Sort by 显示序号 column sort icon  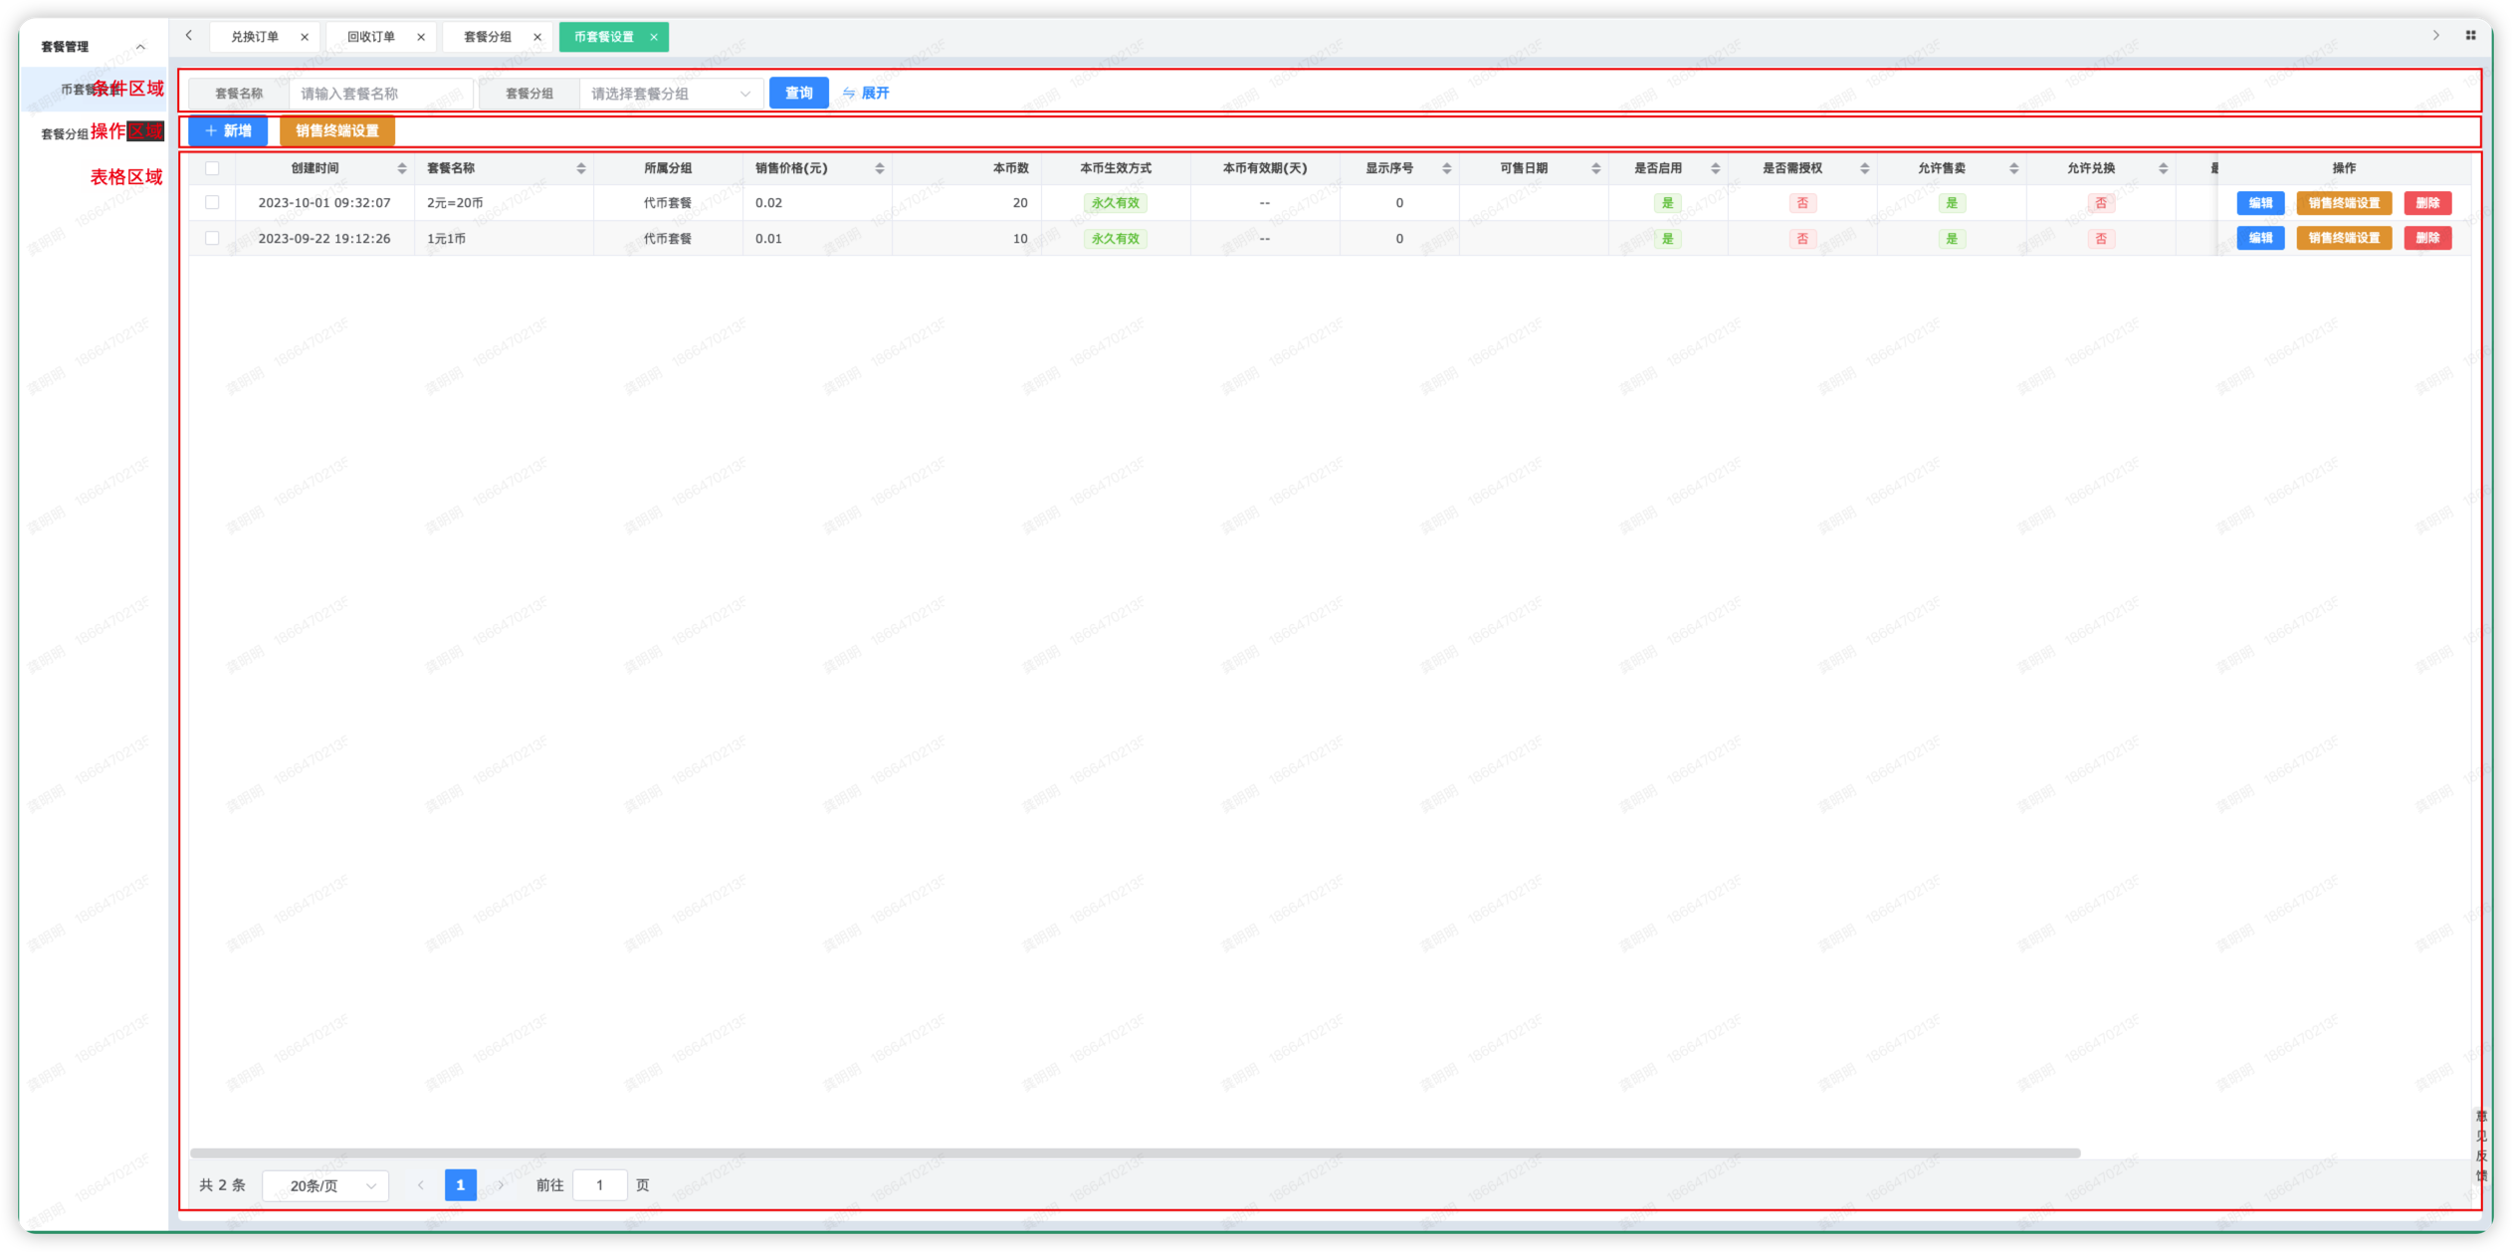(x=1446, y=168)
